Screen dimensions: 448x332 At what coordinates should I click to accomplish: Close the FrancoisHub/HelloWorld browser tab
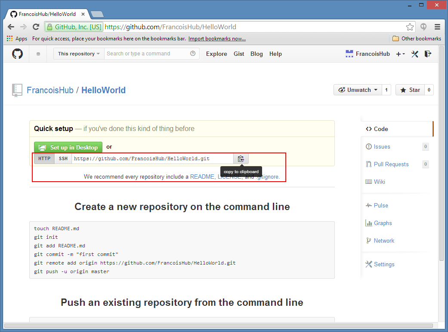(x=83, y=14)
